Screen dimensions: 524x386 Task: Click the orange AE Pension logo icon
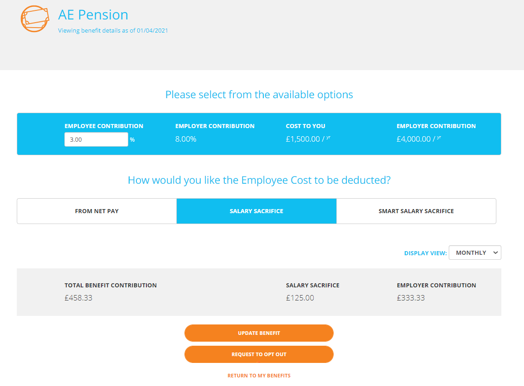[35, 19]
